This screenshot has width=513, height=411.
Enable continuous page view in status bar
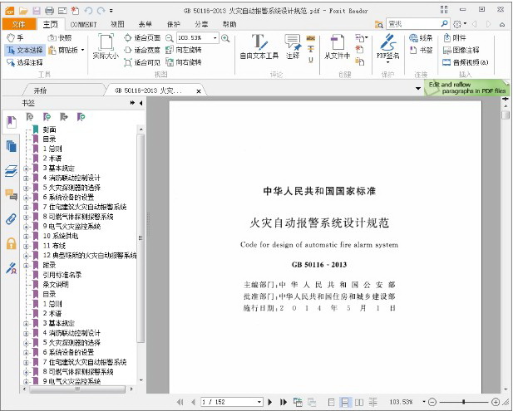click(344, 402)
